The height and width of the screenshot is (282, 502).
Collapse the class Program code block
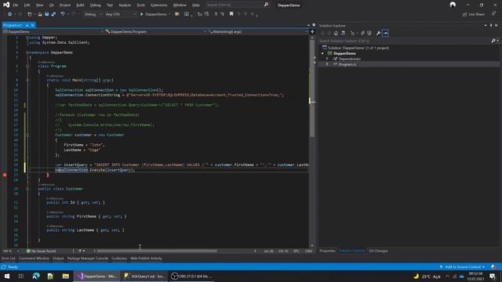(27, 66)
